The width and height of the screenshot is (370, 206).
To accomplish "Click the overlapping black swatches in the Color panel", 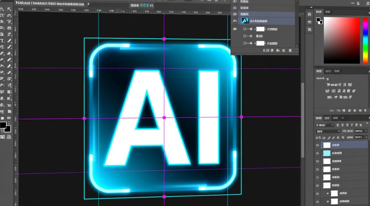I will (x=319, y=21).
